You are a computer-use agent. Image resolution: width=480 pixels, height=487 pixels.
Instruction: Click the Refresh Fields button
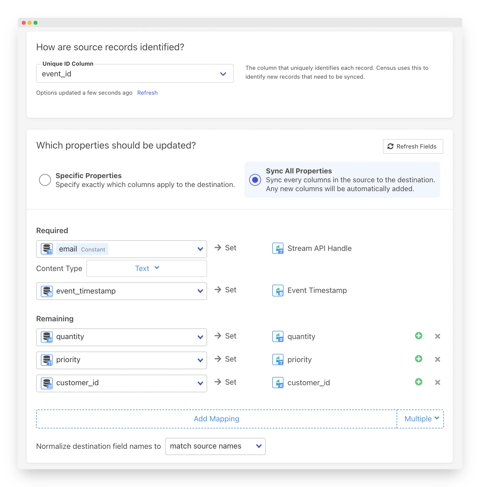413,146
